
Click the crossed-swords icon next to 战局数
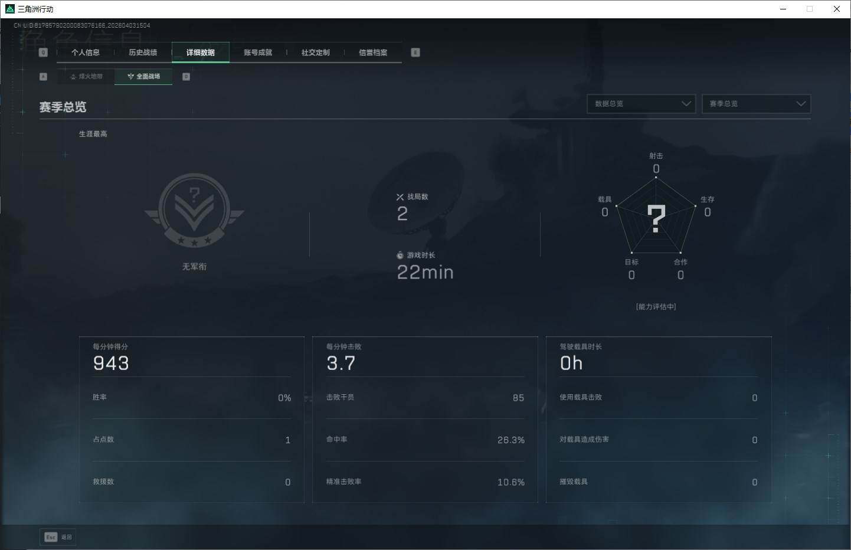400,197
